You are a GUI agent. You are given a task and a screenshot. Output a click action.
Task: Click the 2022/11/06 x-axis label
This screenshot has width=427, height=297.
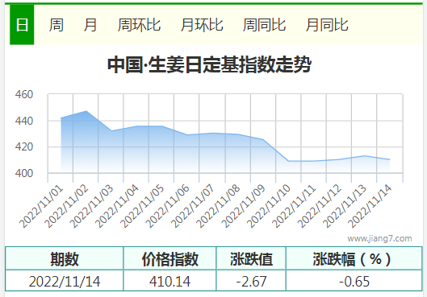(x=168, y=207)
